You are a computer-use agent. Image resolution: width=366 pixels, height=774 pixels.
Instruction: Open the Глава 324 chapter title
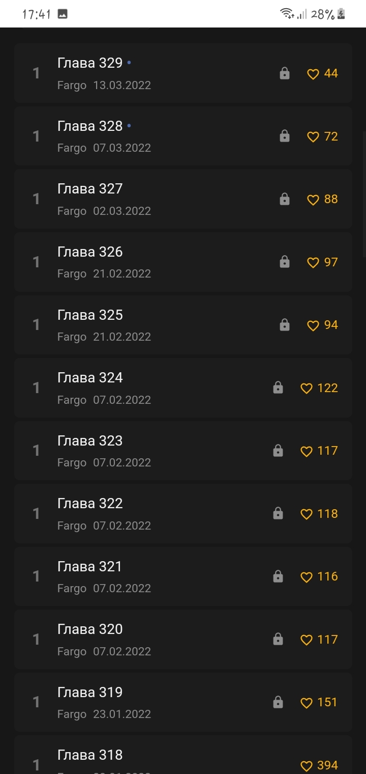(90, 378)
